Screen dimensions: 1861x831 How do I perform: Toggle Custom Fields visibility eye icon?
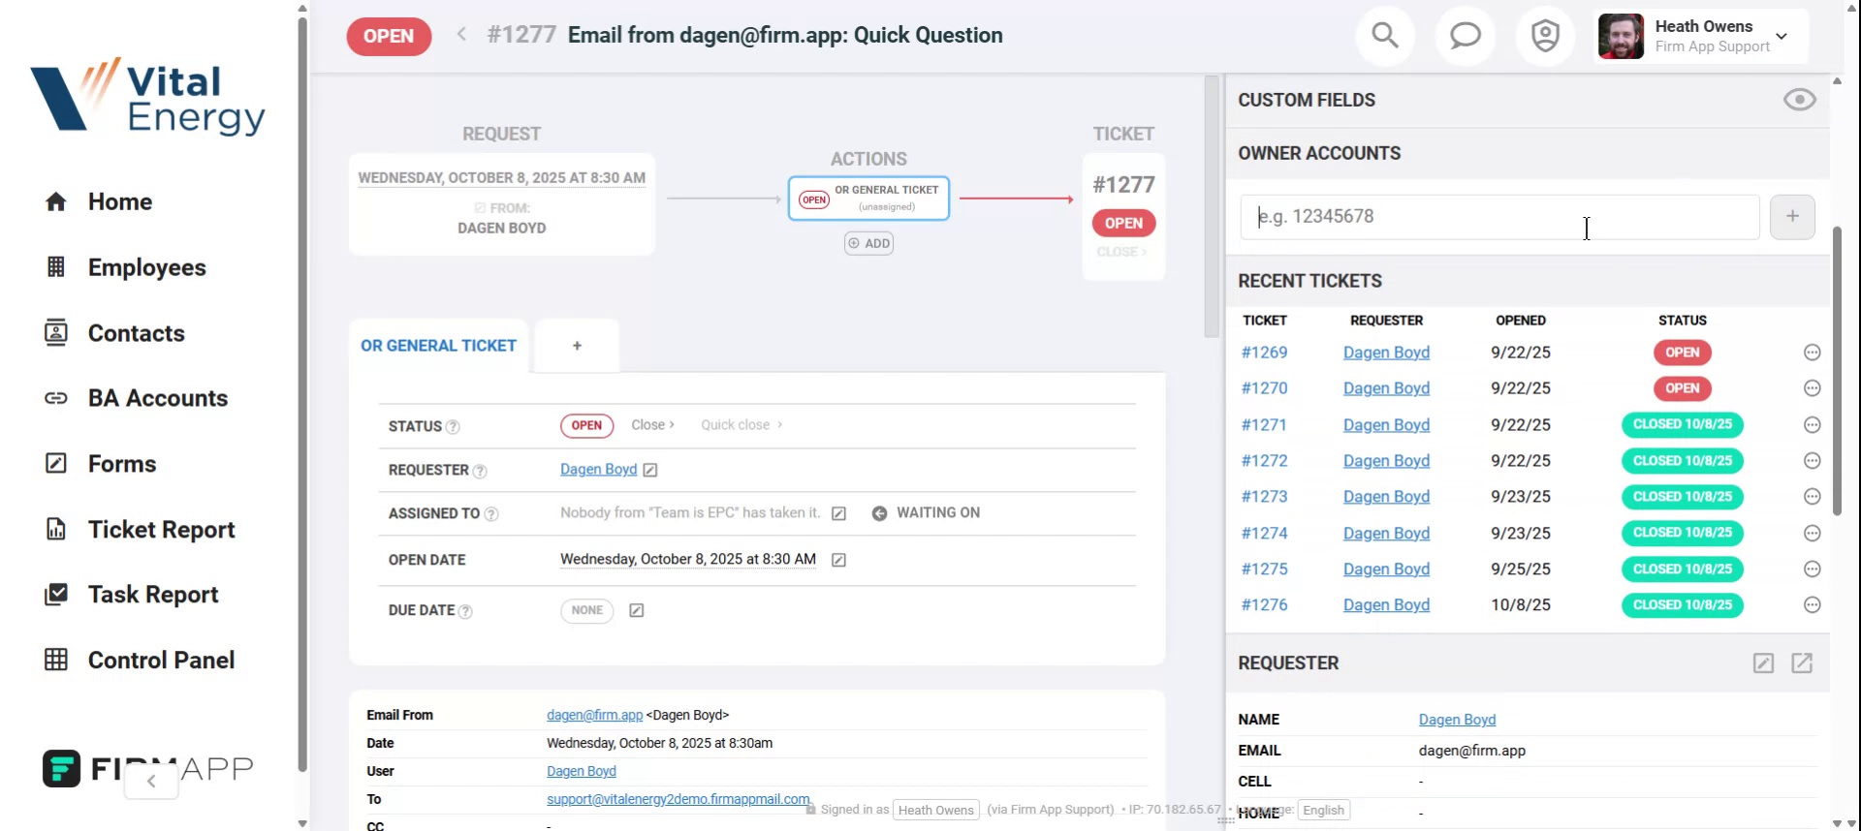click(1799, 100)
